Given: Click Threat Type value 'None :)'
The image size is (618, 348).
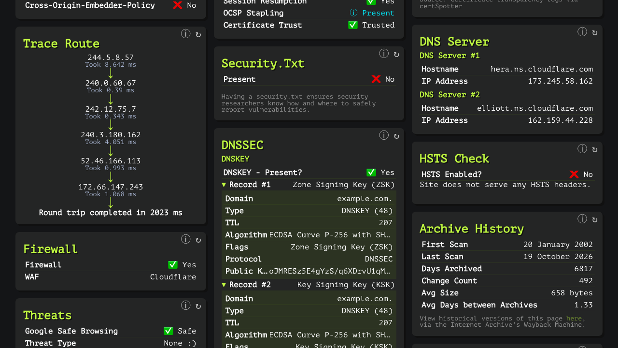Looking at the screenshot, I should 180,343.
